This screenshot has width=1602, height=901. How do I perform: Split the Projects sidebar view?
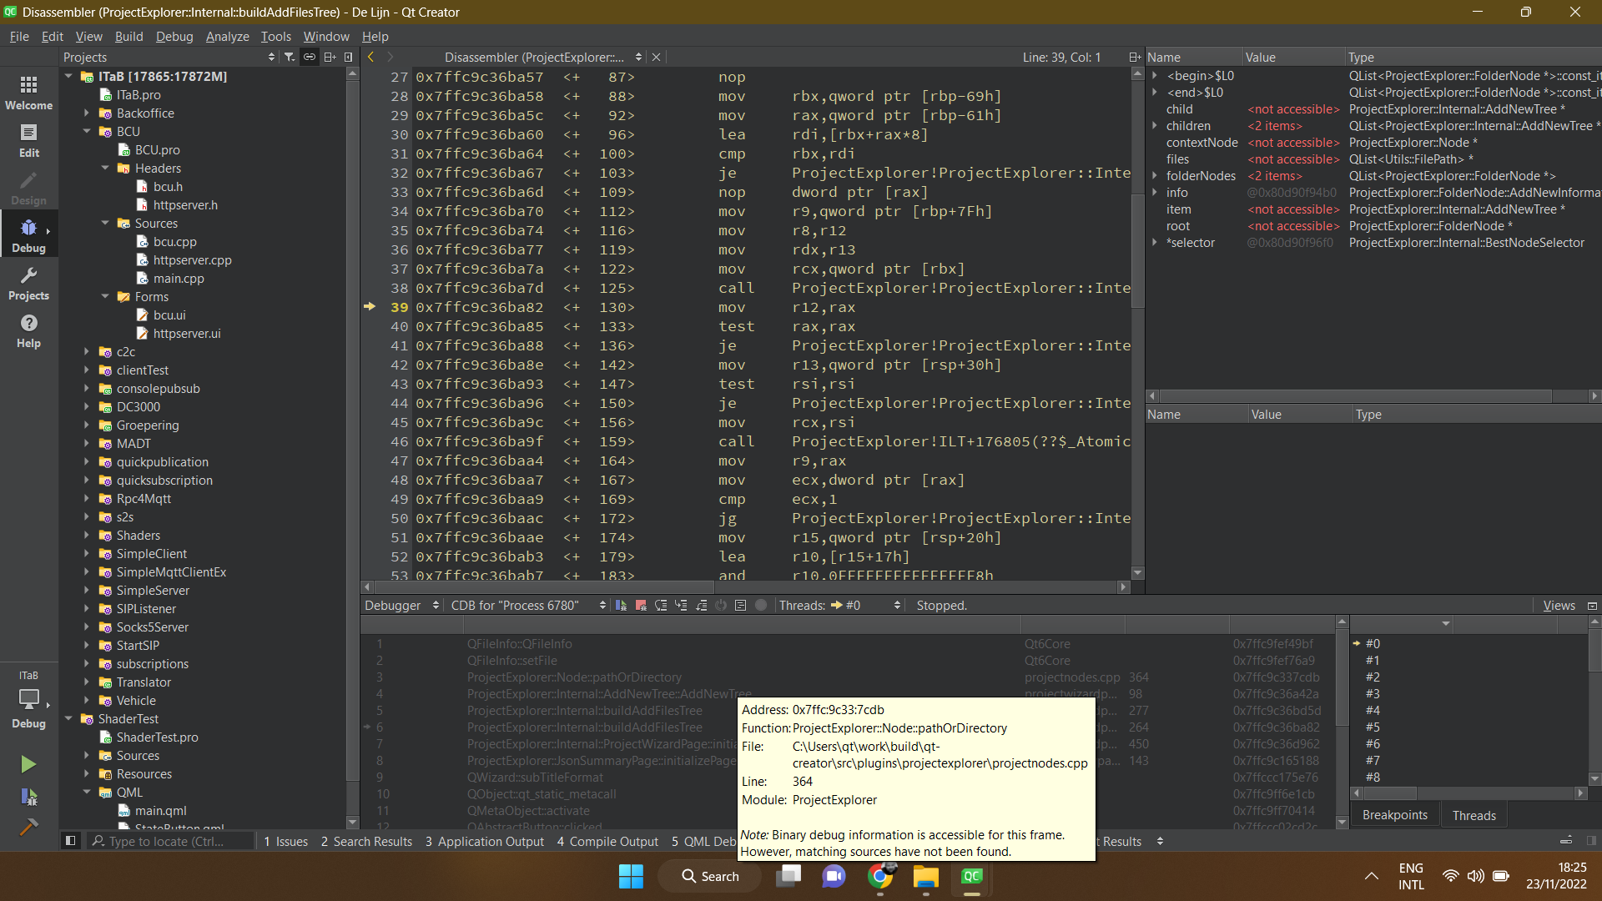330,57
